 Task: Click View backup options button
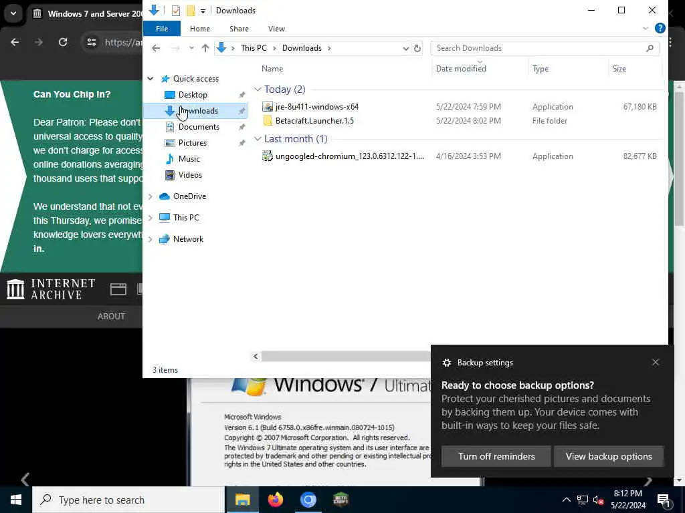coord(609,456)
